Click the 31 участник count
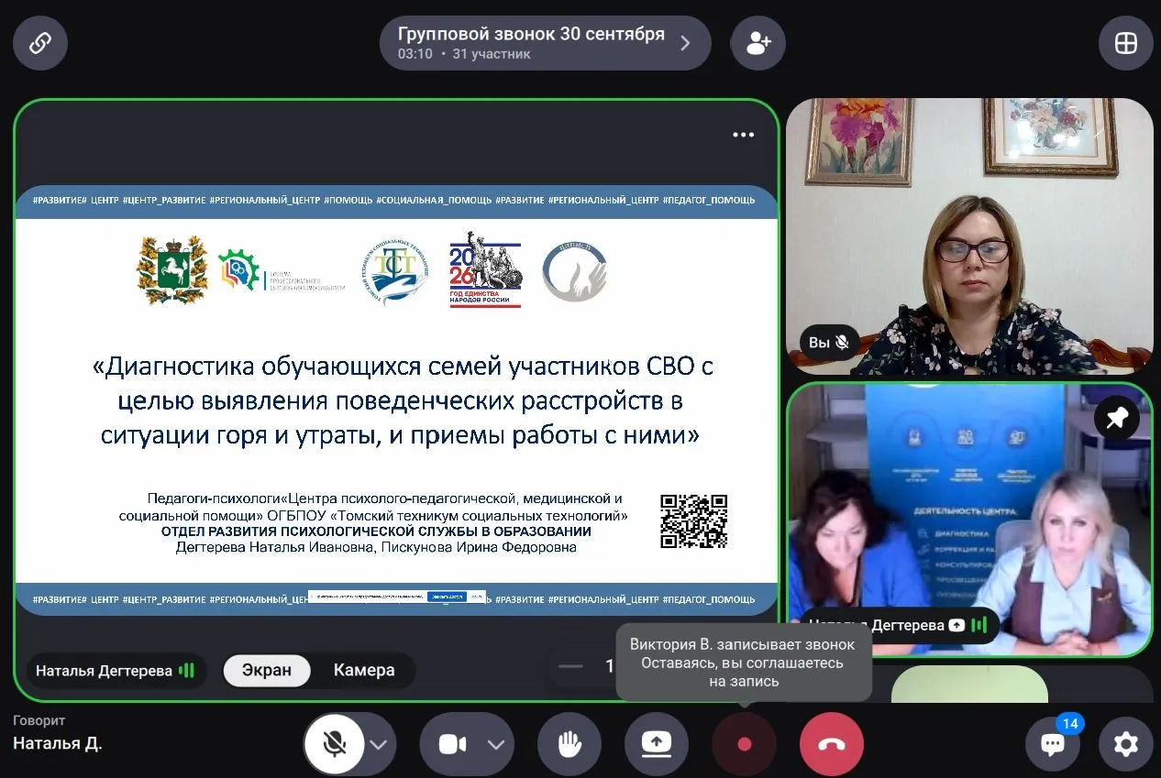Viewport: 1161px width, 778px height. point(492,54)
